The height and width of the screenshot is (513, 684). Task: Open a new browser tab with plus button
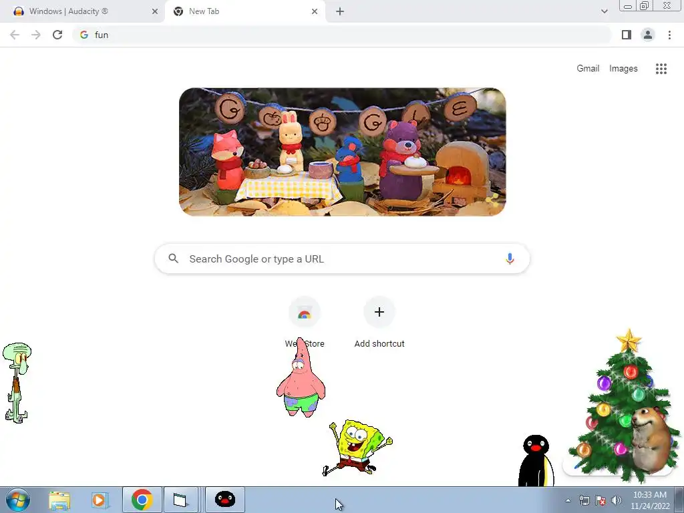pos(340,11)
